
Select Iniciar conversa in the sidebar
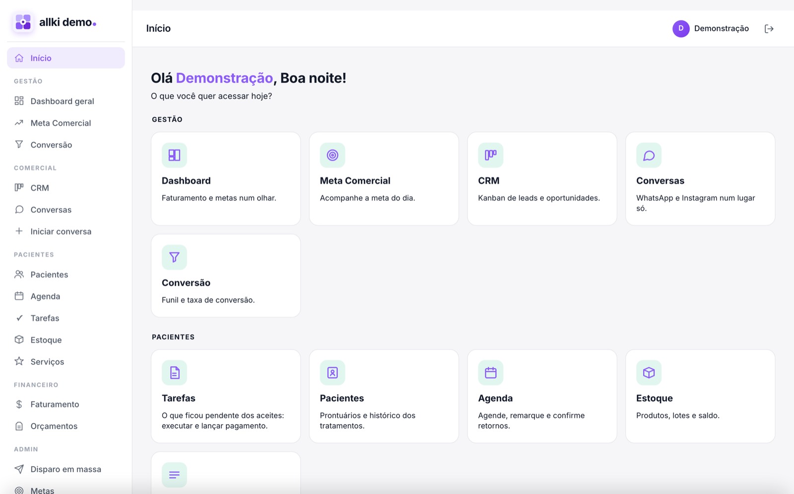click(66, 231)
